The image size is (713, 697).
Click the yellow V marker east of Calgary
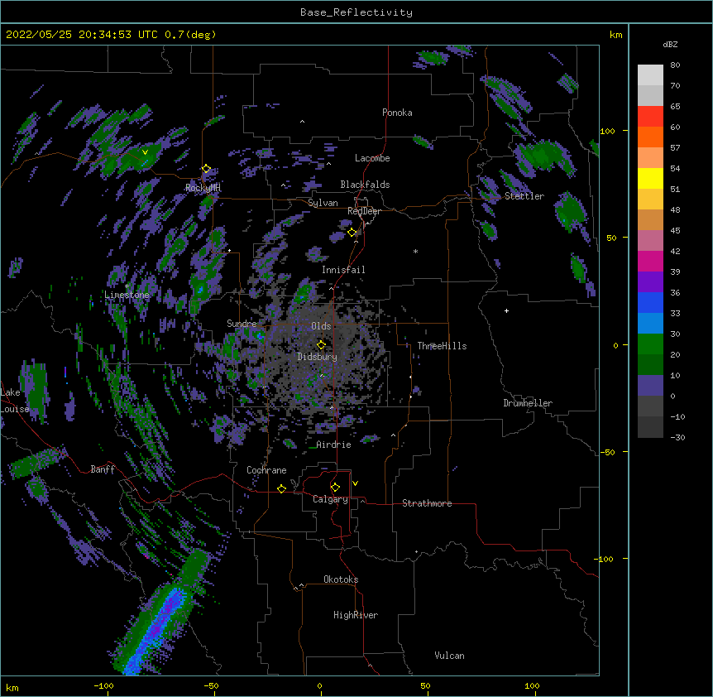(x=355, y=483)
